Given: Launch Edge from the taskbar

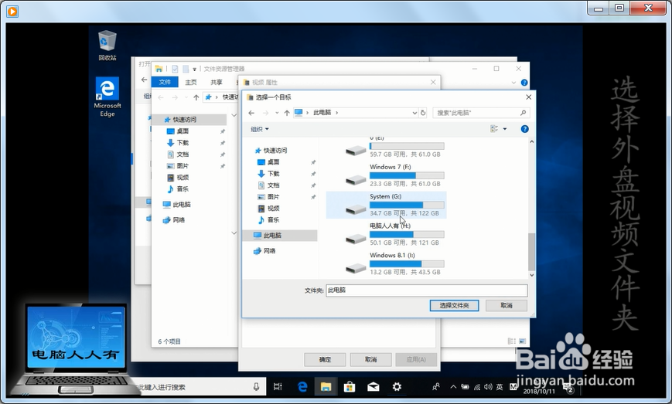Looking at the screenshot, I should coord(302,387).
